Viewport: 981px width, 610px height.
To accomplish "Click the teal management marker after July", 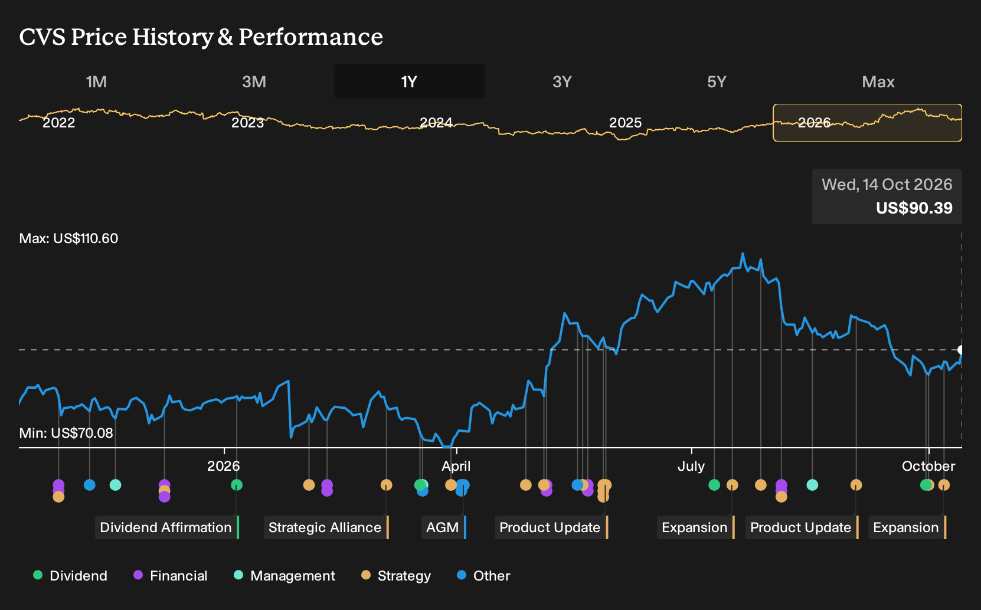I will [812, 485].
